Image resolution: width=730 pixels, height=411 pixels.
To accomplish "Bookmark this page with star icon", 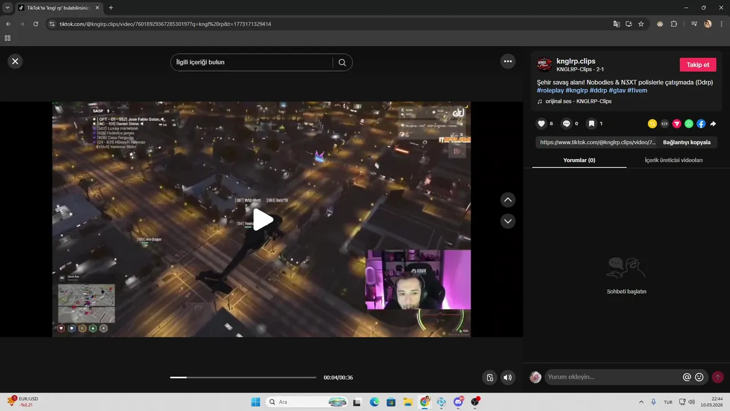I will [641, 24].
